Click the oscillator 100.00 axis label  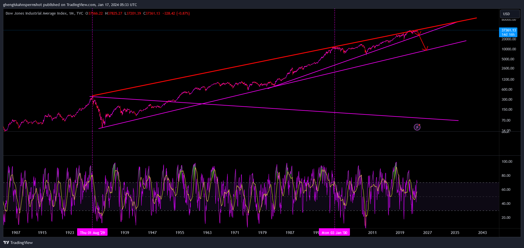point(507,161)
